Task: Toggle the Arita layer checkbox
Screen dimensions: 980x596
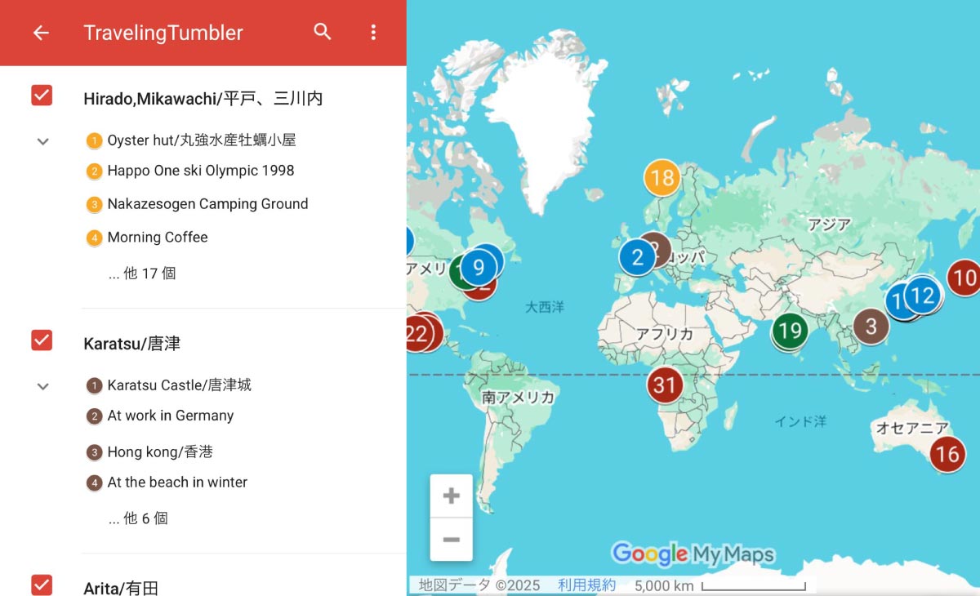Action: pyautogui.click(x=42, y=585)
